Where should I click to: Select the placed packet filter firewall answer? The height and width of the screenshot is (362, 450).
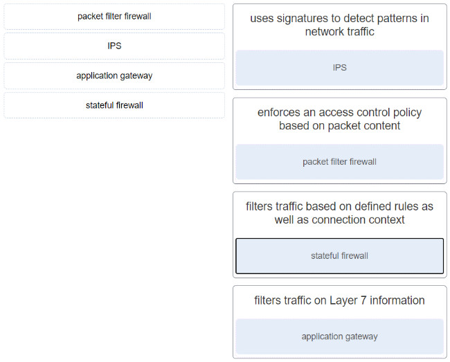coord(339,162)
